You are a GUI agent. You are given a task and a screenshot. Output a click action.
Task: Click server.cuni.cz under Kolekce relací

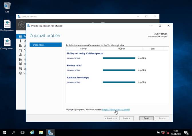pos(74,70)
